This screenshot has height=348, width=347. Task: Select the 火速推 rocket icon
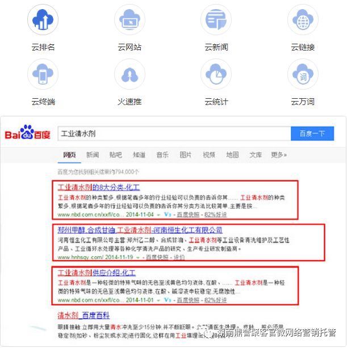(129, 74)
